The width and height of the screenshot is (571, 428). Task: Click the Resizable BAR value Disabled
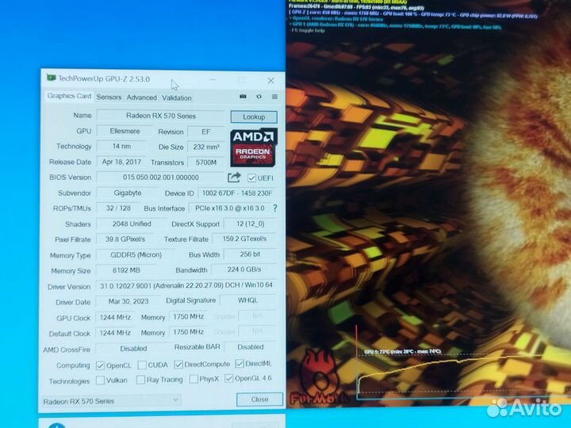250,347
